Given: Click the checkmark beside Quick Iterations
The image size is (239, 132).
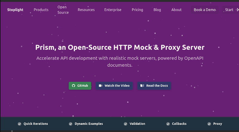Looking at the screenshot, I should 19,124.
